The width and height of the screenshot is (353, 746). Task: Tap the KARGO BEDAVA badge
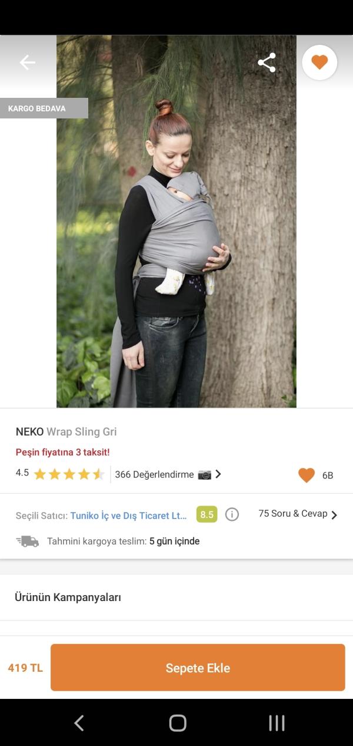pos(44,108)
